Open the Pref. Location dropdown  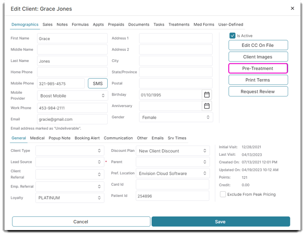(x=173, y=173)
